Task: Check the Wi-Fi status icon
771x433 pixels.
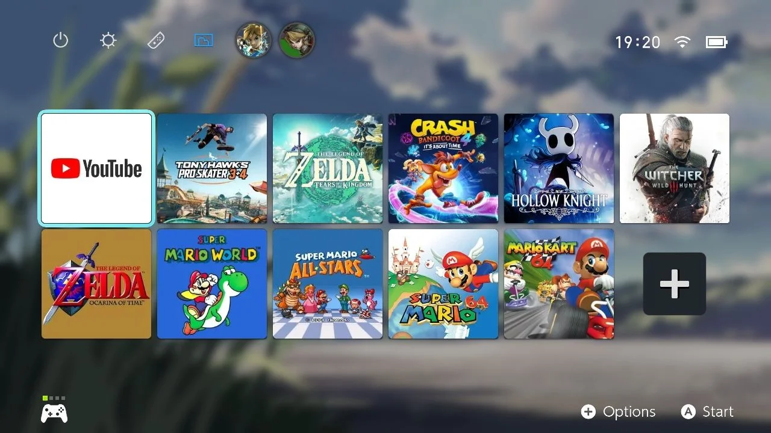Action: (682, 42)
